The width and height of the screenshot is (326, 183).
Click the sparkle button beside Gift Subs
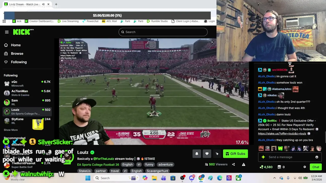pyautogui.click(x=217, y=154)
